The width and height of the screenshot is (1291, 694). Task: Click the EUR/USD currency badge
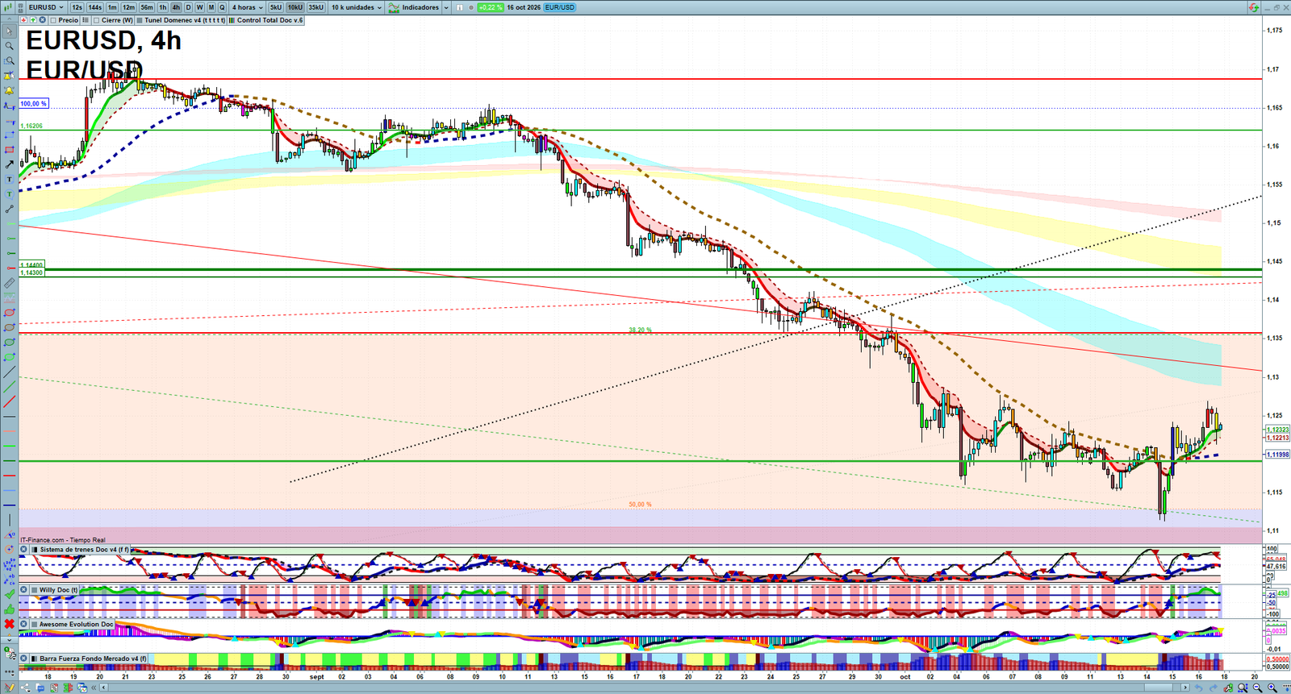click(x=559, y=7)
